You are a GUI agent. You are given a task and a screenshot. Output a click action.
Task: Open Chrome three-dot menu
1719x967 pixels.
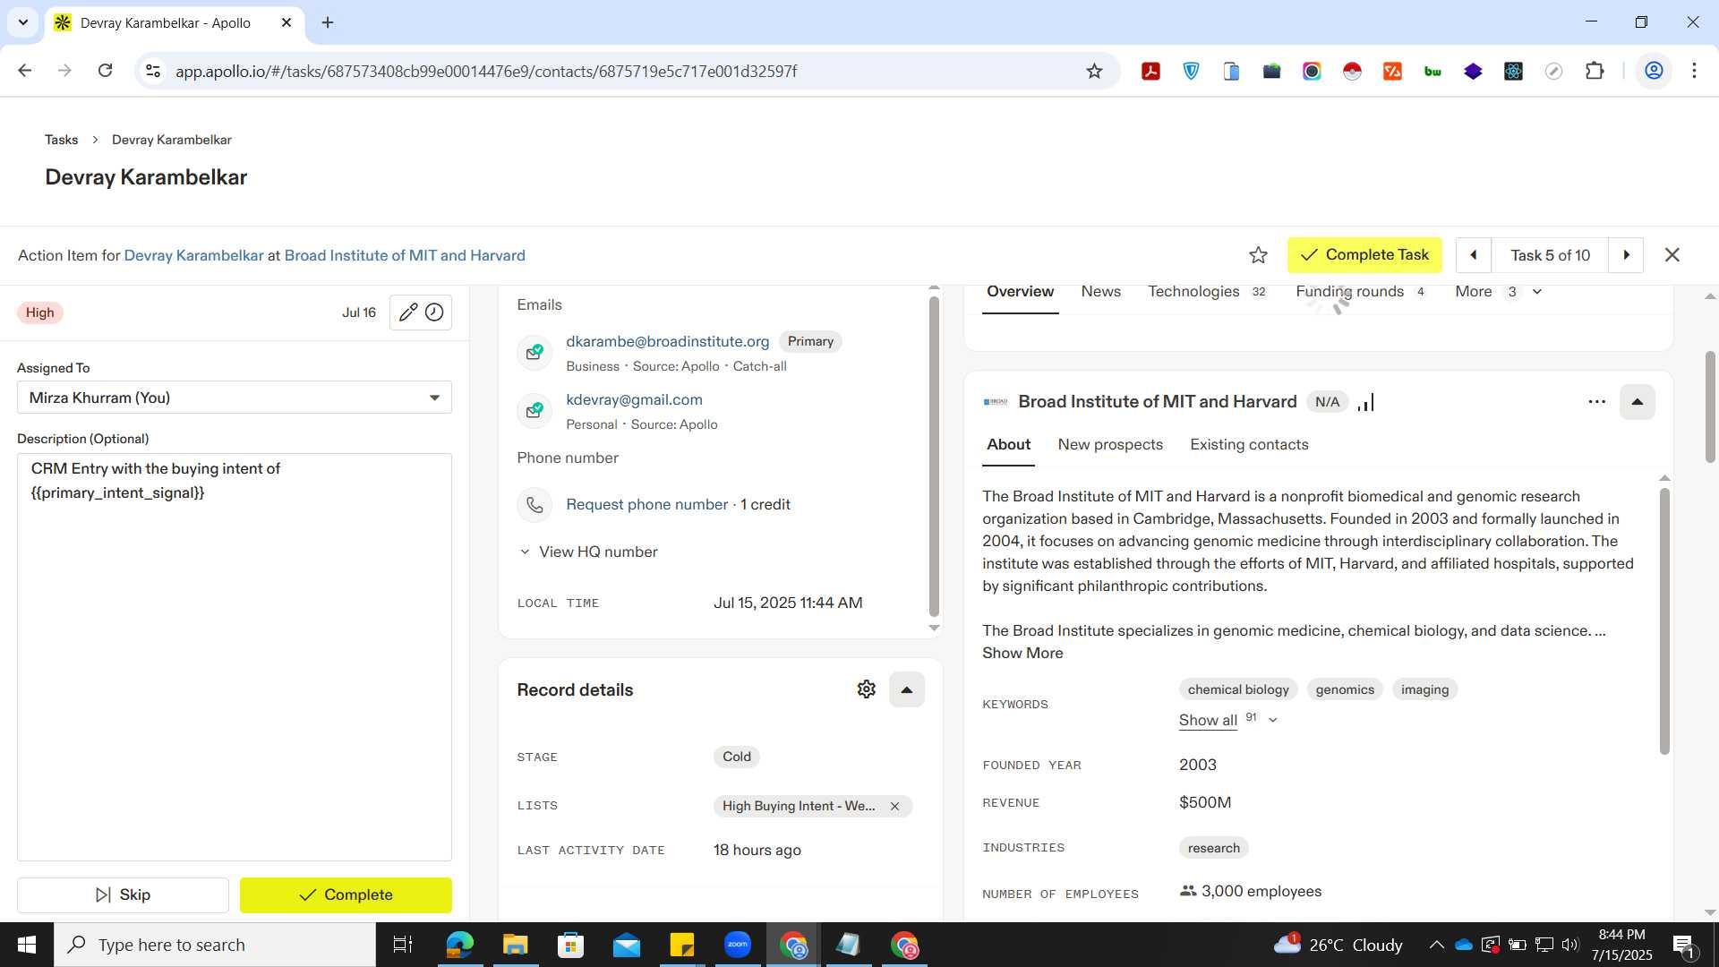(x=1694, y=71)
